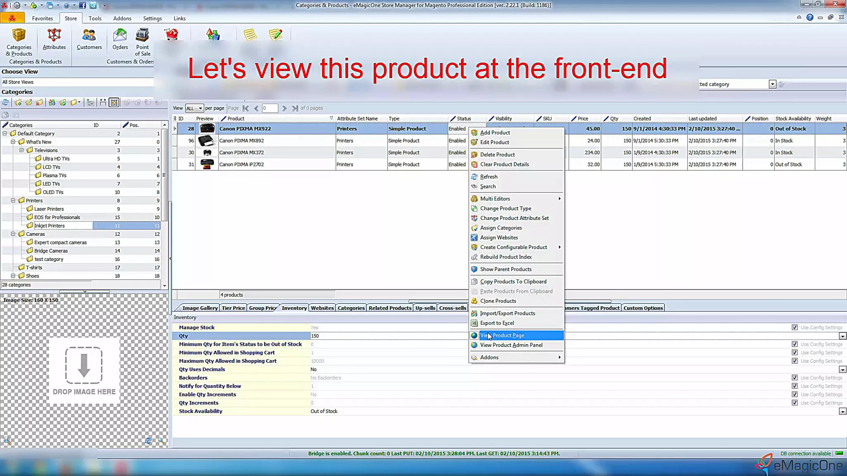Click refresh icon in Categories toolbar
The image size is (847, 476).
click(5, 102)
